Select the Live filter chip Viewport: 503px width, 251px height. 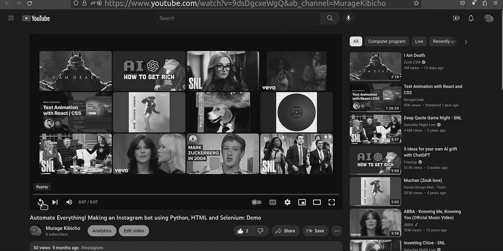pos(419,41)
